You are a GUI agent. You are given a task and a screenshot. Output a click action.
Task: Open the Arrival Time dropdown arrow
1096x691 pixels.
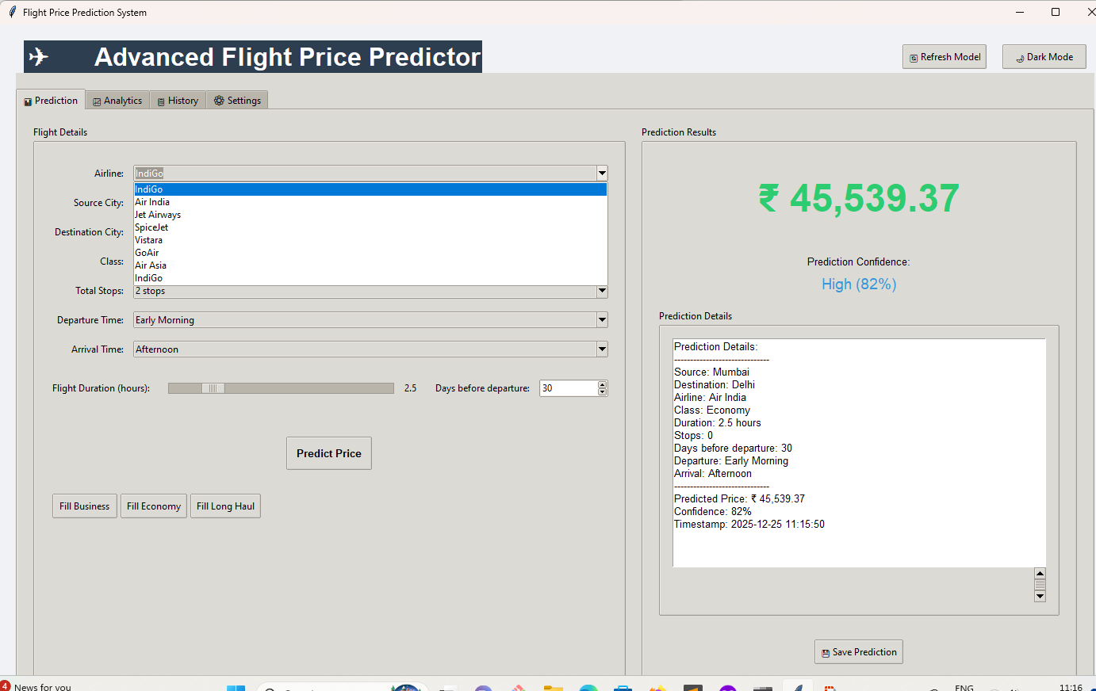tap(602, 349)
